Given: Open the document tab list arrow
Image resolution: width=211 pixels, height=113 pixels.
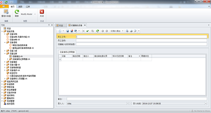Looking at the screenshot, I should point(209,25).
